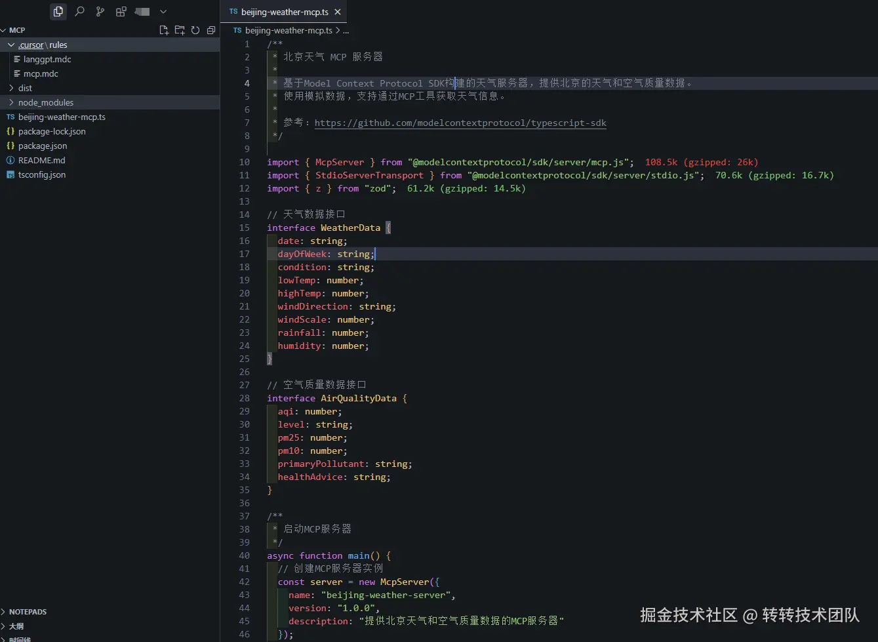Viewport: 878px width, 642px height.
Task: Click the 61.2k import size hint
Action: coord(466,188)
